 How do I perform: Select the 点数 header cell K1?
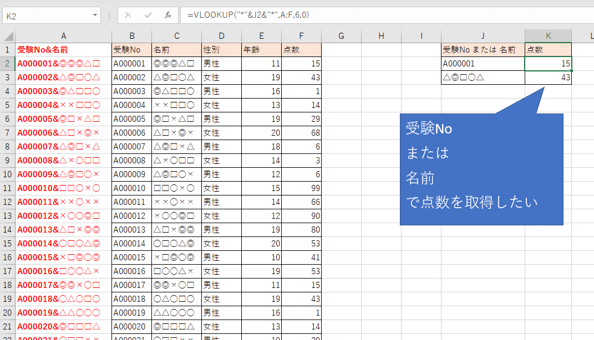(x=548, y=49)
